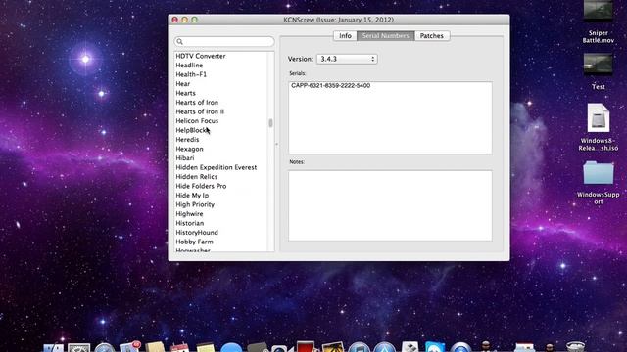627x352 pixels.
Task: Select the Windows8 ISO disk image icon
Action: coord(599,118)
